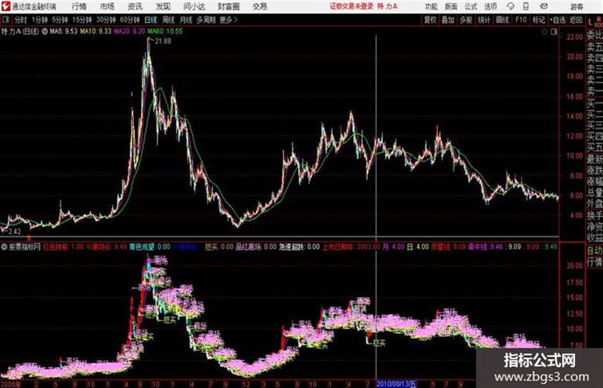Select the 日线 period tab

(151, 20)
